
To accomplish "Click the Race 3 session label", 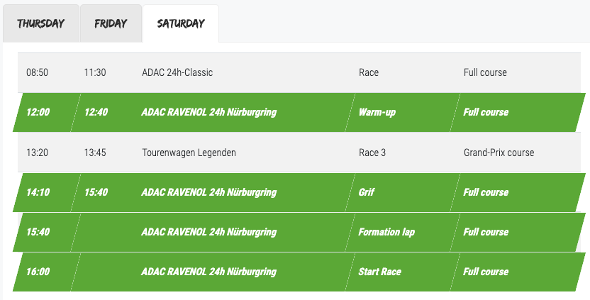I will coord(372,152).
